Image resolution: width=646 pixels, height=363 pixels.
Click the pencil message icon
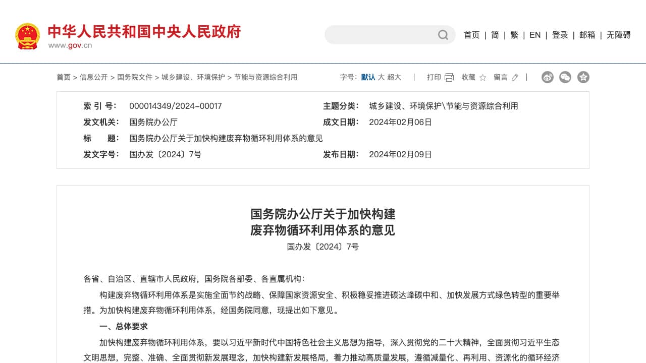(x=515, y=77)
